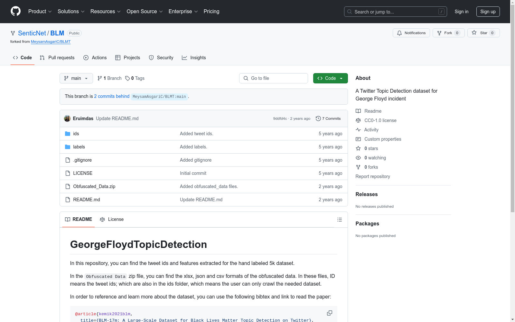Screen dimensions: 515x322
Task: Open the Releases heading link
Action: (367, 194)
